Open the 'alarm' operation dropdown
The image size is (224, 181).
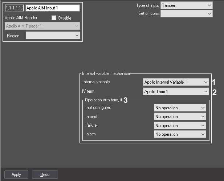point(180,134)
